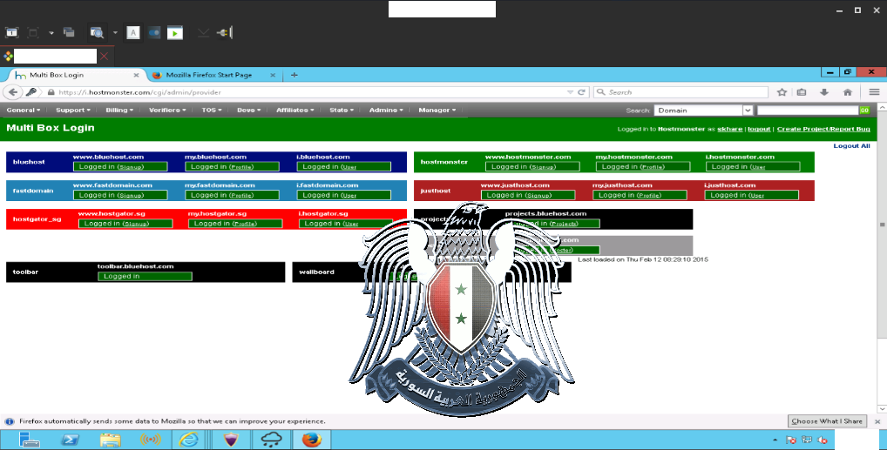Viewport: 887px width, 450px height.
Task: Go back with Firefox back arrow
Action: 13,92
